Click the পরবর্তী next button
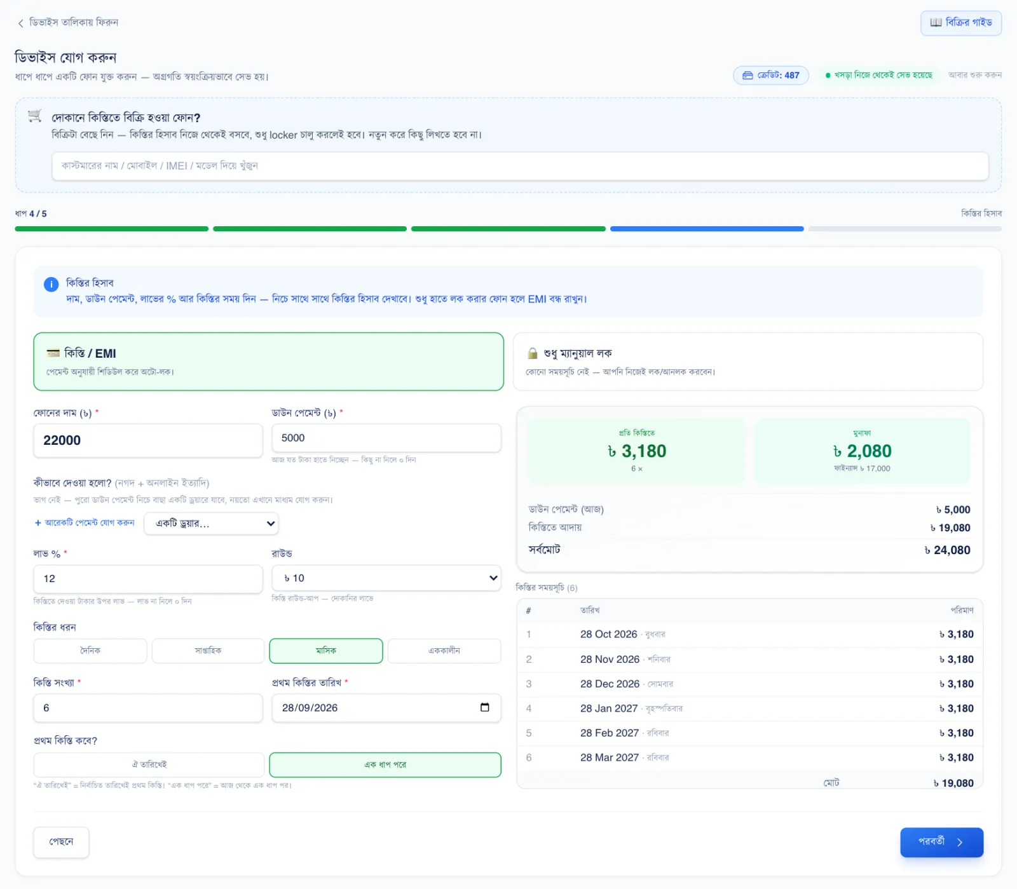Viewport: 1017px width, 889px height. click(x=941, y=842)
